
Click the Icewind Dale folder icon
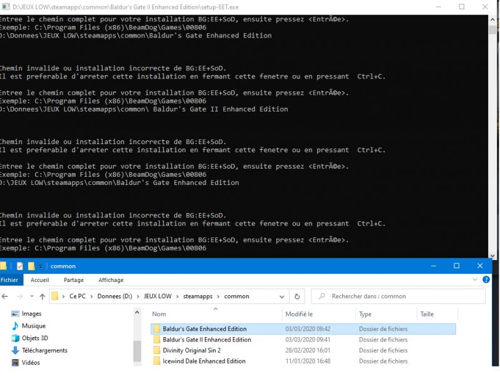[157, 361]
